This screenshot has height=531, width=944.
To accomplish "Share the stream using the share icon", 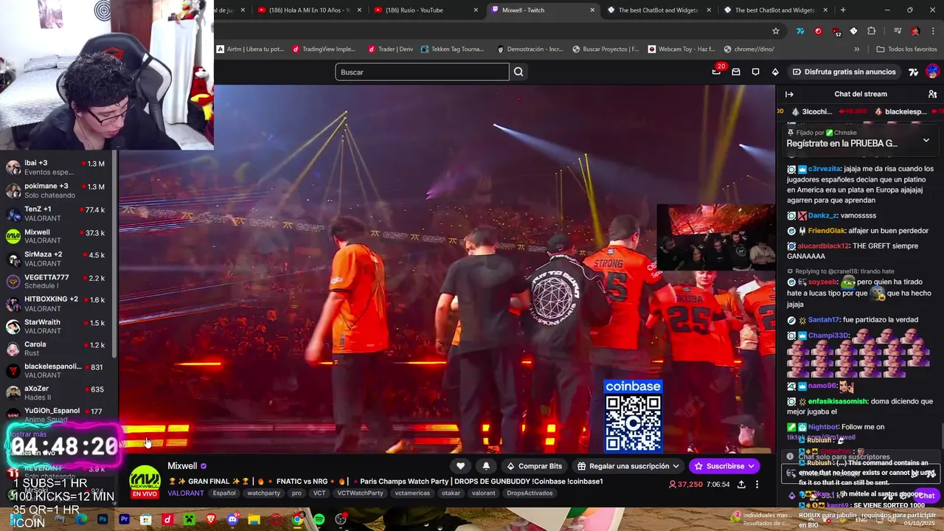I will click(741, 485).
